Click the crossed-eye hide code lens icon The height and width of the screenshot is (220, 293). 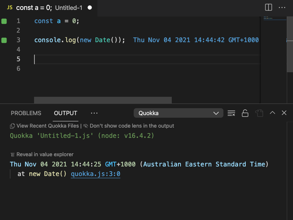[86, 126]
